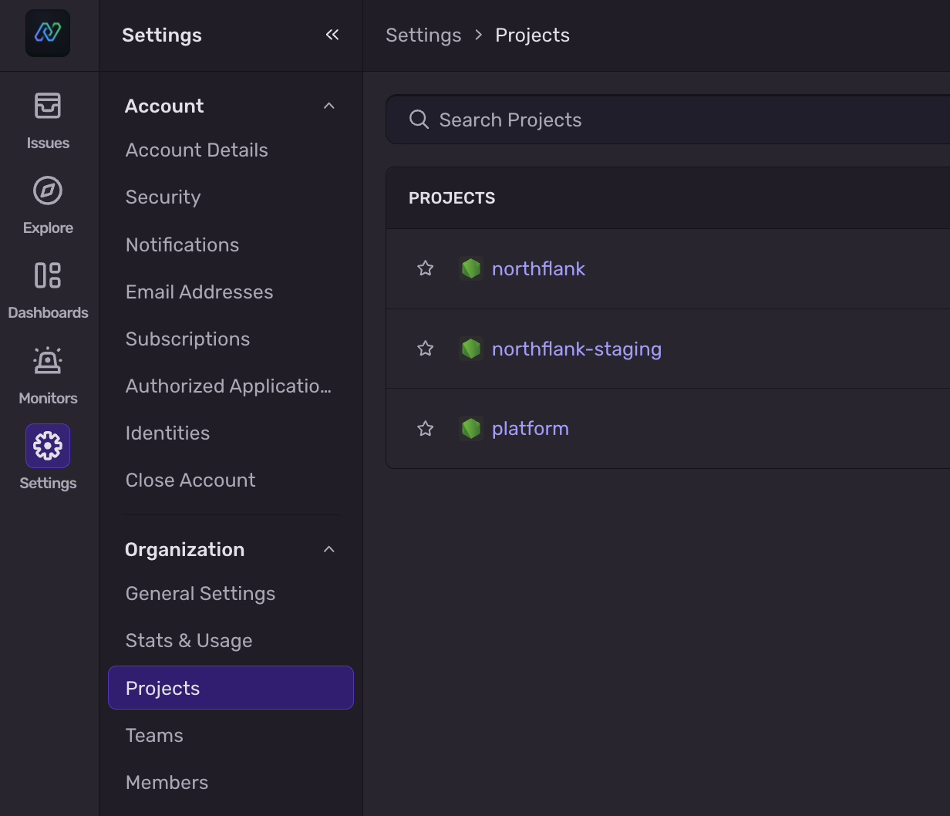Select the Settings gear icon
The height and width of the screenshot is (816, 950).
(x=48, y=446)
